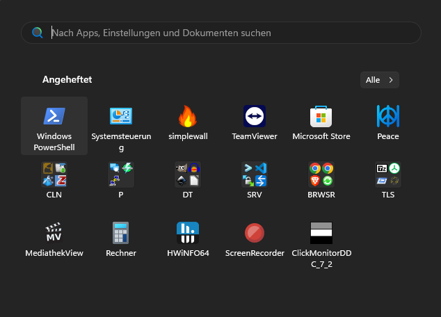
Task: Open the Rechner calculator
Action: (x=121, y=239)
